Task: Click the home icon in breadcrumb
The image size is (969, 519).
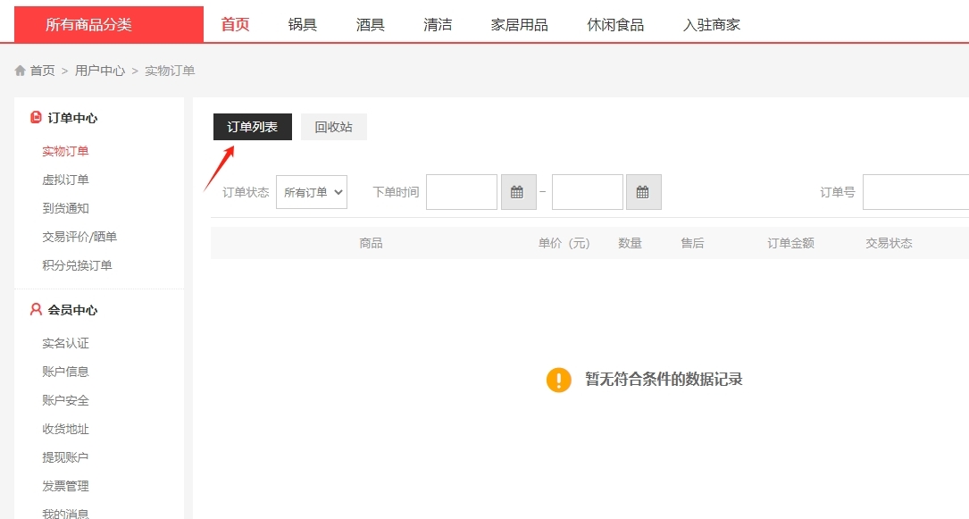Action: pos(21,71)
